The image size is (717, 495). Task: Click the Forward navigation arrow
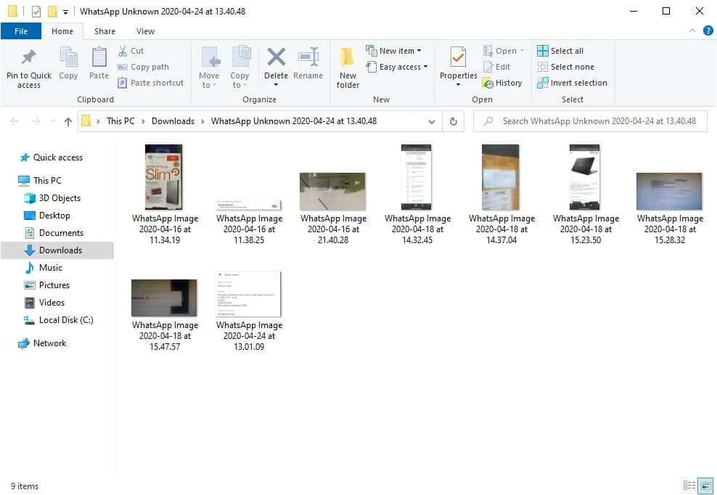[x=36, y=121]
